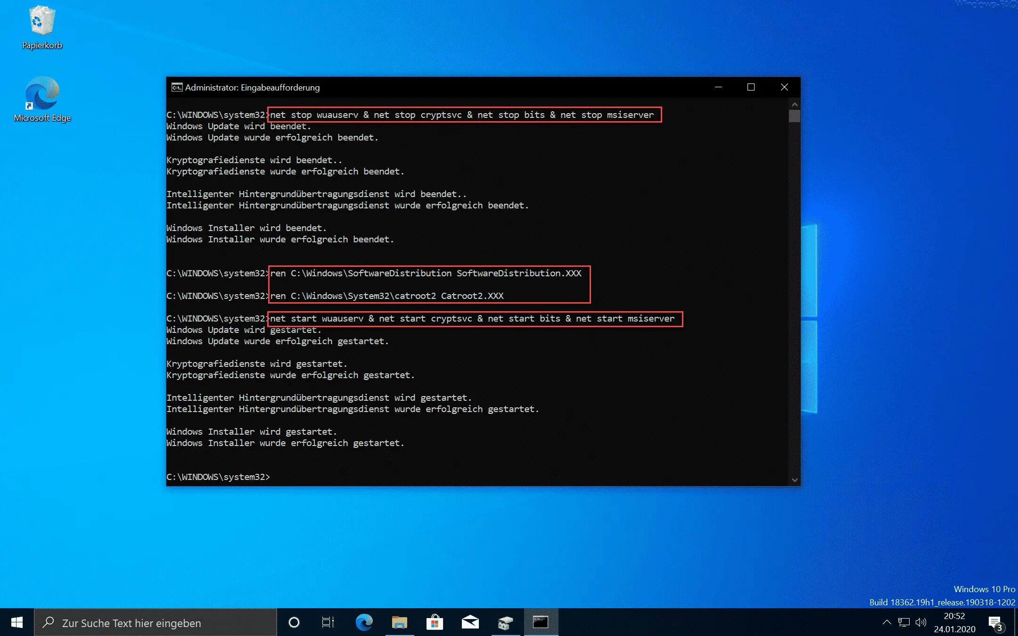Click 'Kryptografiedienste wurde erfolgreich beendet.' line
This screenshot has height=636, width=1018.
285,171
